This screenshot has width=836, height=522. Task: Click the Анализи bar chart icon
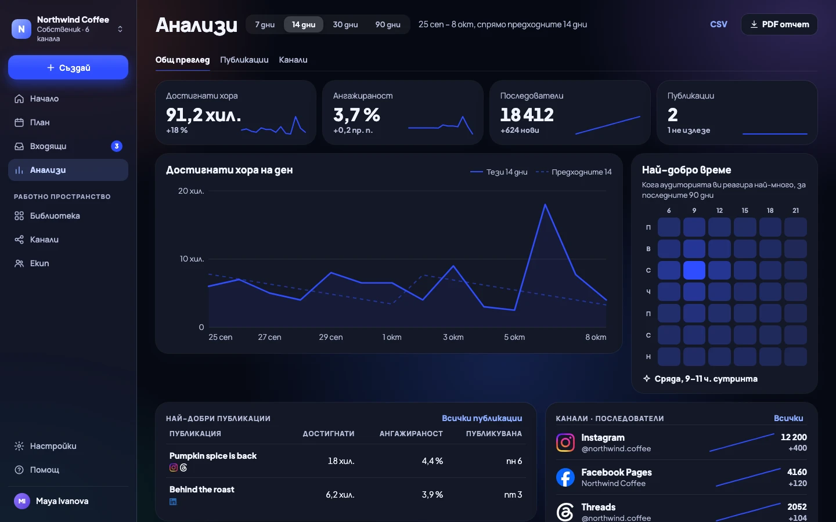[x=19, y=170]
